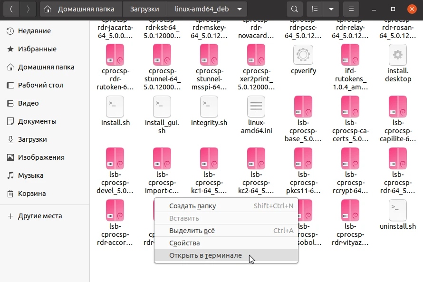Select lsb-cprocsp-devel package icon

pos(115,158)
